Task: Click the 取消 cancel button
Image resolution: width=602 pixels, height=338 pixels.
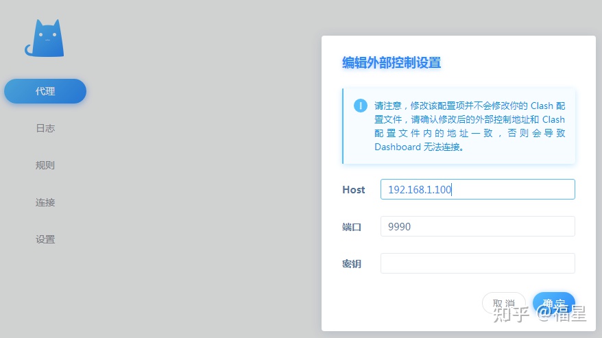Action: (x=504, y=303)
